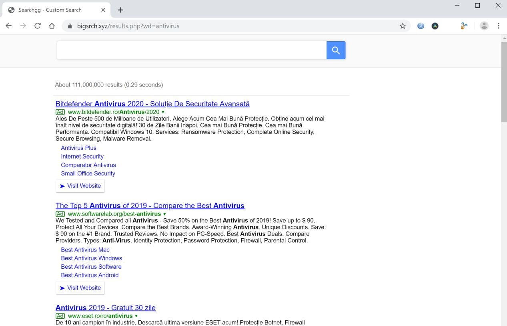This screenshot has width=507, height=326.
Task: Open the Best Antivirus Mac sitelink
Action: [x=85, y=250]
